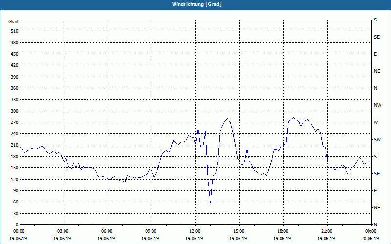Select the 240 value on the left axis
This screenshot has width=391, height=244.
(15, 134)
